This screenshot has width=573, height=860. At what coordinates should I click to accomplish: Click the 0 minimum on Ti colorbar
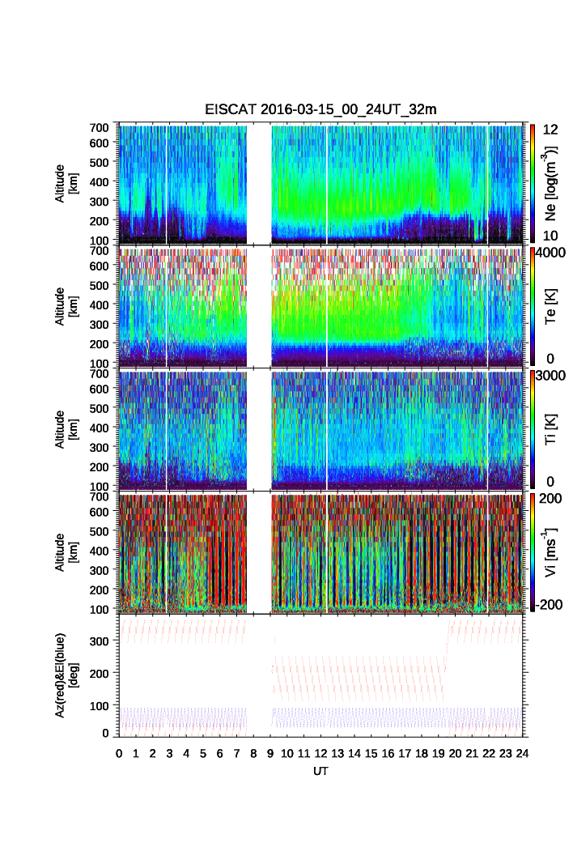[x=550, y=482]
